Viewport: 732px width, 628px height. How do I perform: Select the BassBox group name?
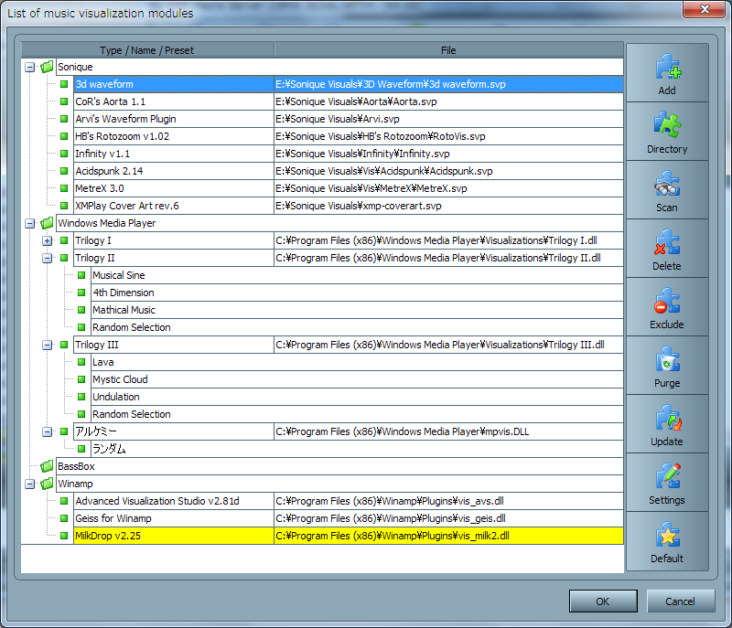coord(76,466)
